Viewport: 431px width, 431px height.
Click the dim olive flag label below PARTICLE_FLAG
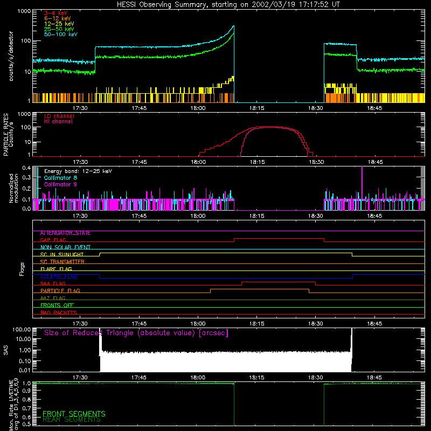[53, 298]
